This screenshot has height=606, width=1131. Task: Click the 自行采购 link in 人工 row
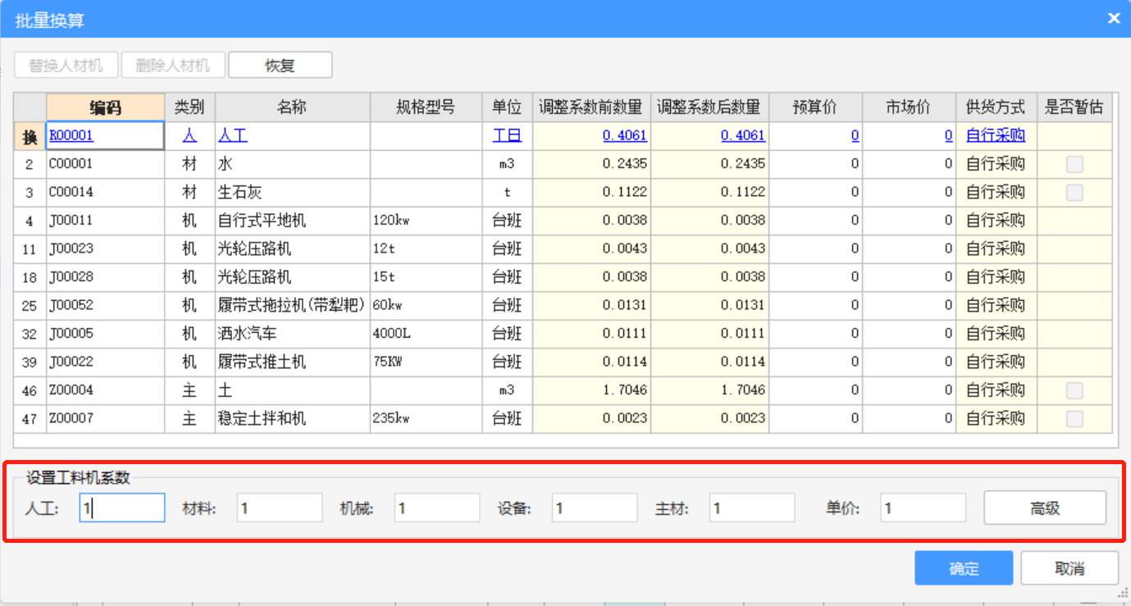click(x=995, y=136)
